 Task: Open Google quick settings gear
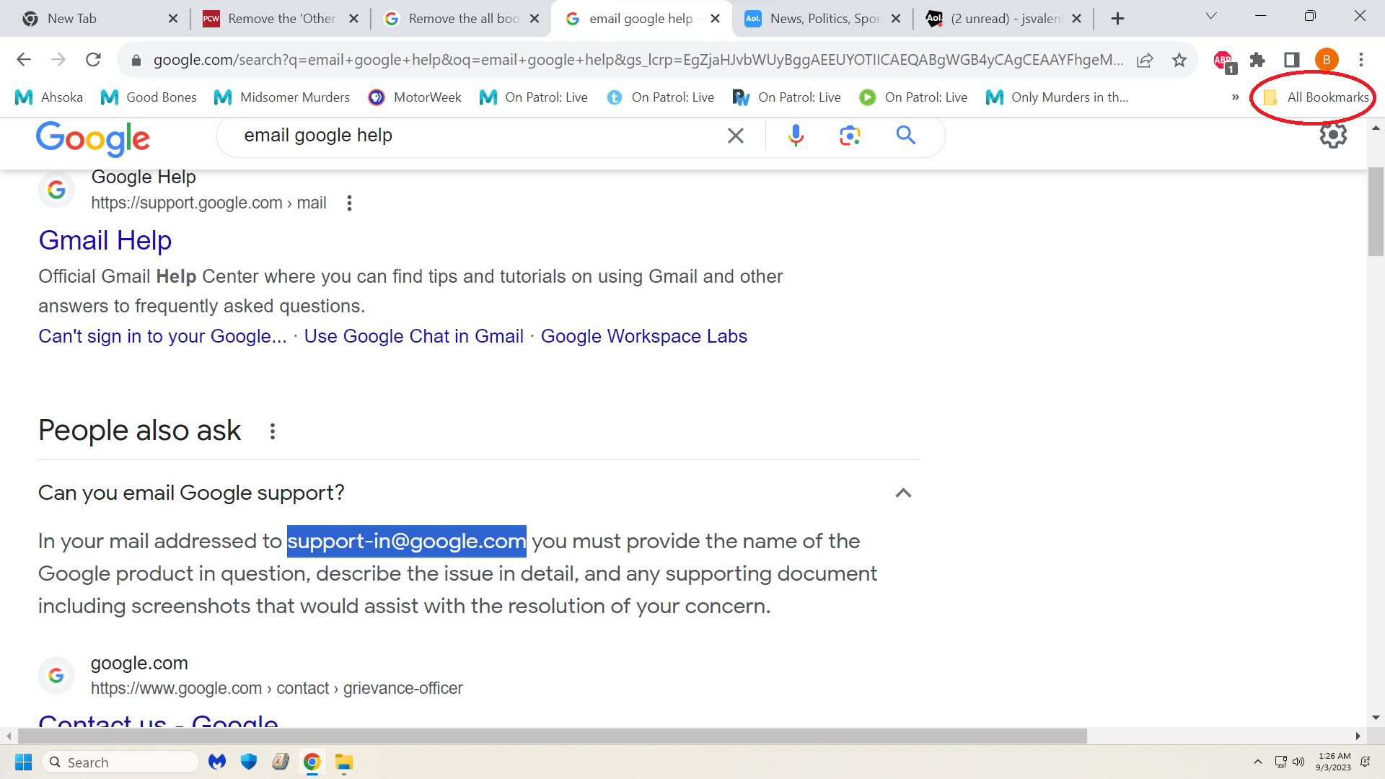click(x=1332, y=135)
